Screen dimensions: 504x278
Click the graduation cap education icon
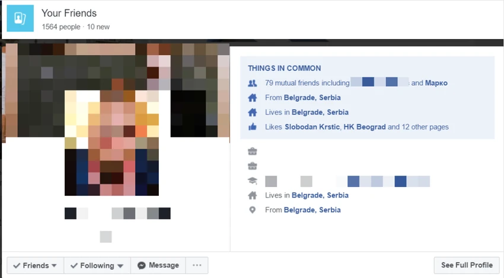pyautogui.click(x=253, y=181)
